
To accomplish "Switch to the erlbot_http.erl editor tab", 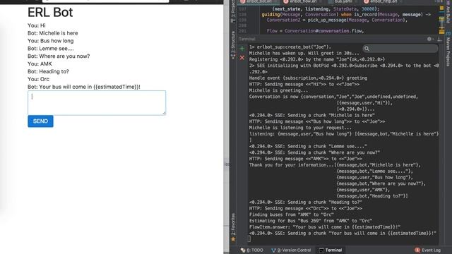I will (x=381, y=1).
